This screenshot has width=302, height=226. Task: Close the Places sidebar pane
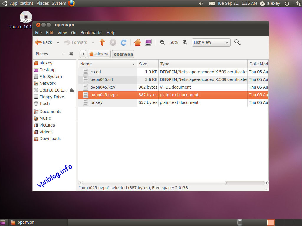[71, 54]
